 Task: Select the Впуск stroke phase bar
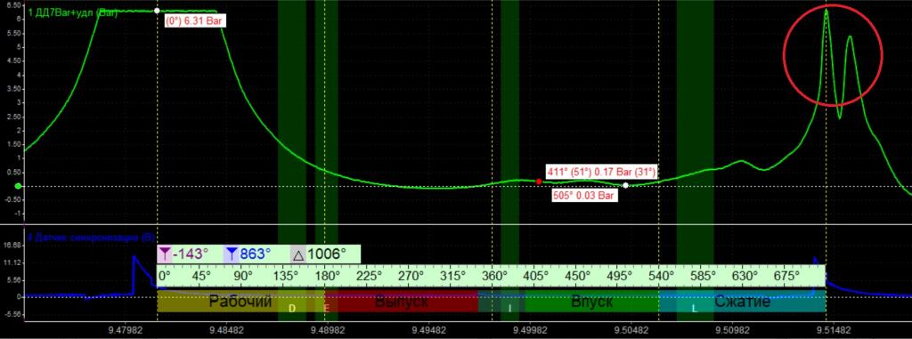click(x=591, y=302)
